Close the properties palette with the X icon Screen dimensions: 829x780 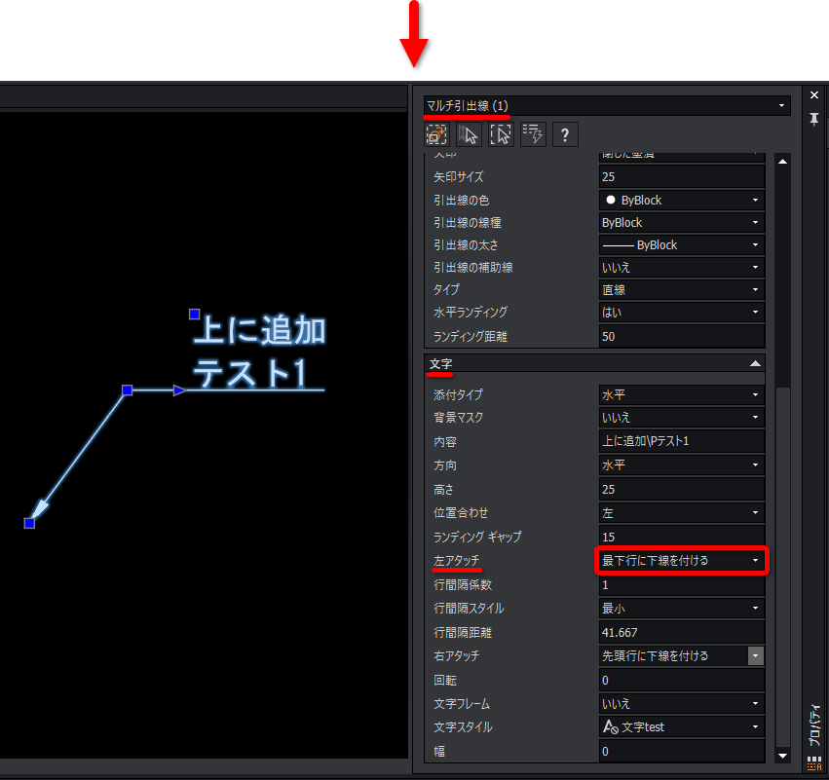coord(814,95)
